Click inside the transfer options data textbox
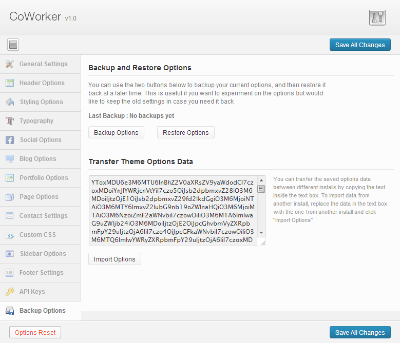Viewport: 400px width, 343px height. (173, 211)
